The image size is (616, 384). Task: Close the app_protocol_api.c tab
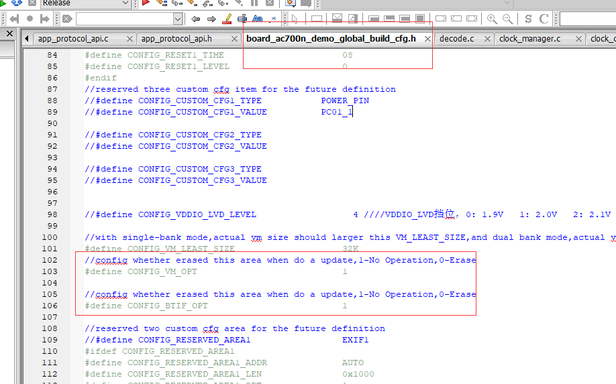coord(130,39)
